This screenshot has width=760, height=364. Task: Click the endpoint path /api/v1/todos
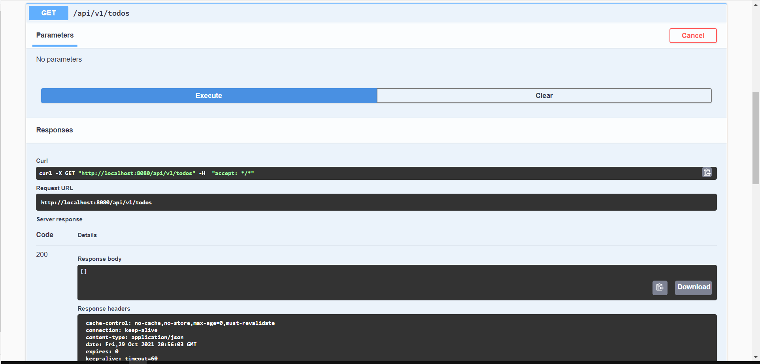[101, 13]
